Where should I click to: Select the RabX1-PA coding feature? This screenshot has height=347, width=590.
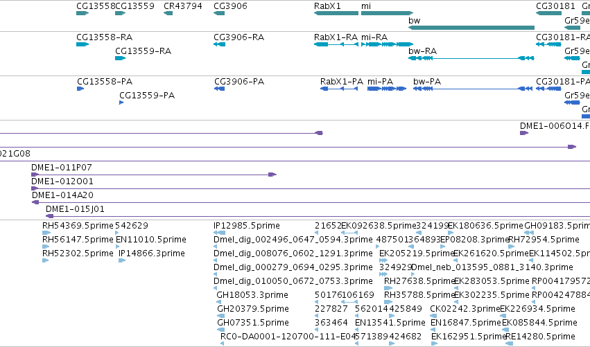[339, 89]
